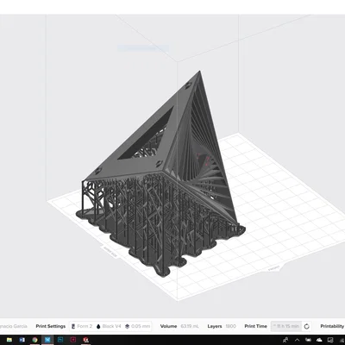The height and width of the screenshot is (345, 345).
Task: Click the Form 2 printer setting
Action: click(82, 326)
